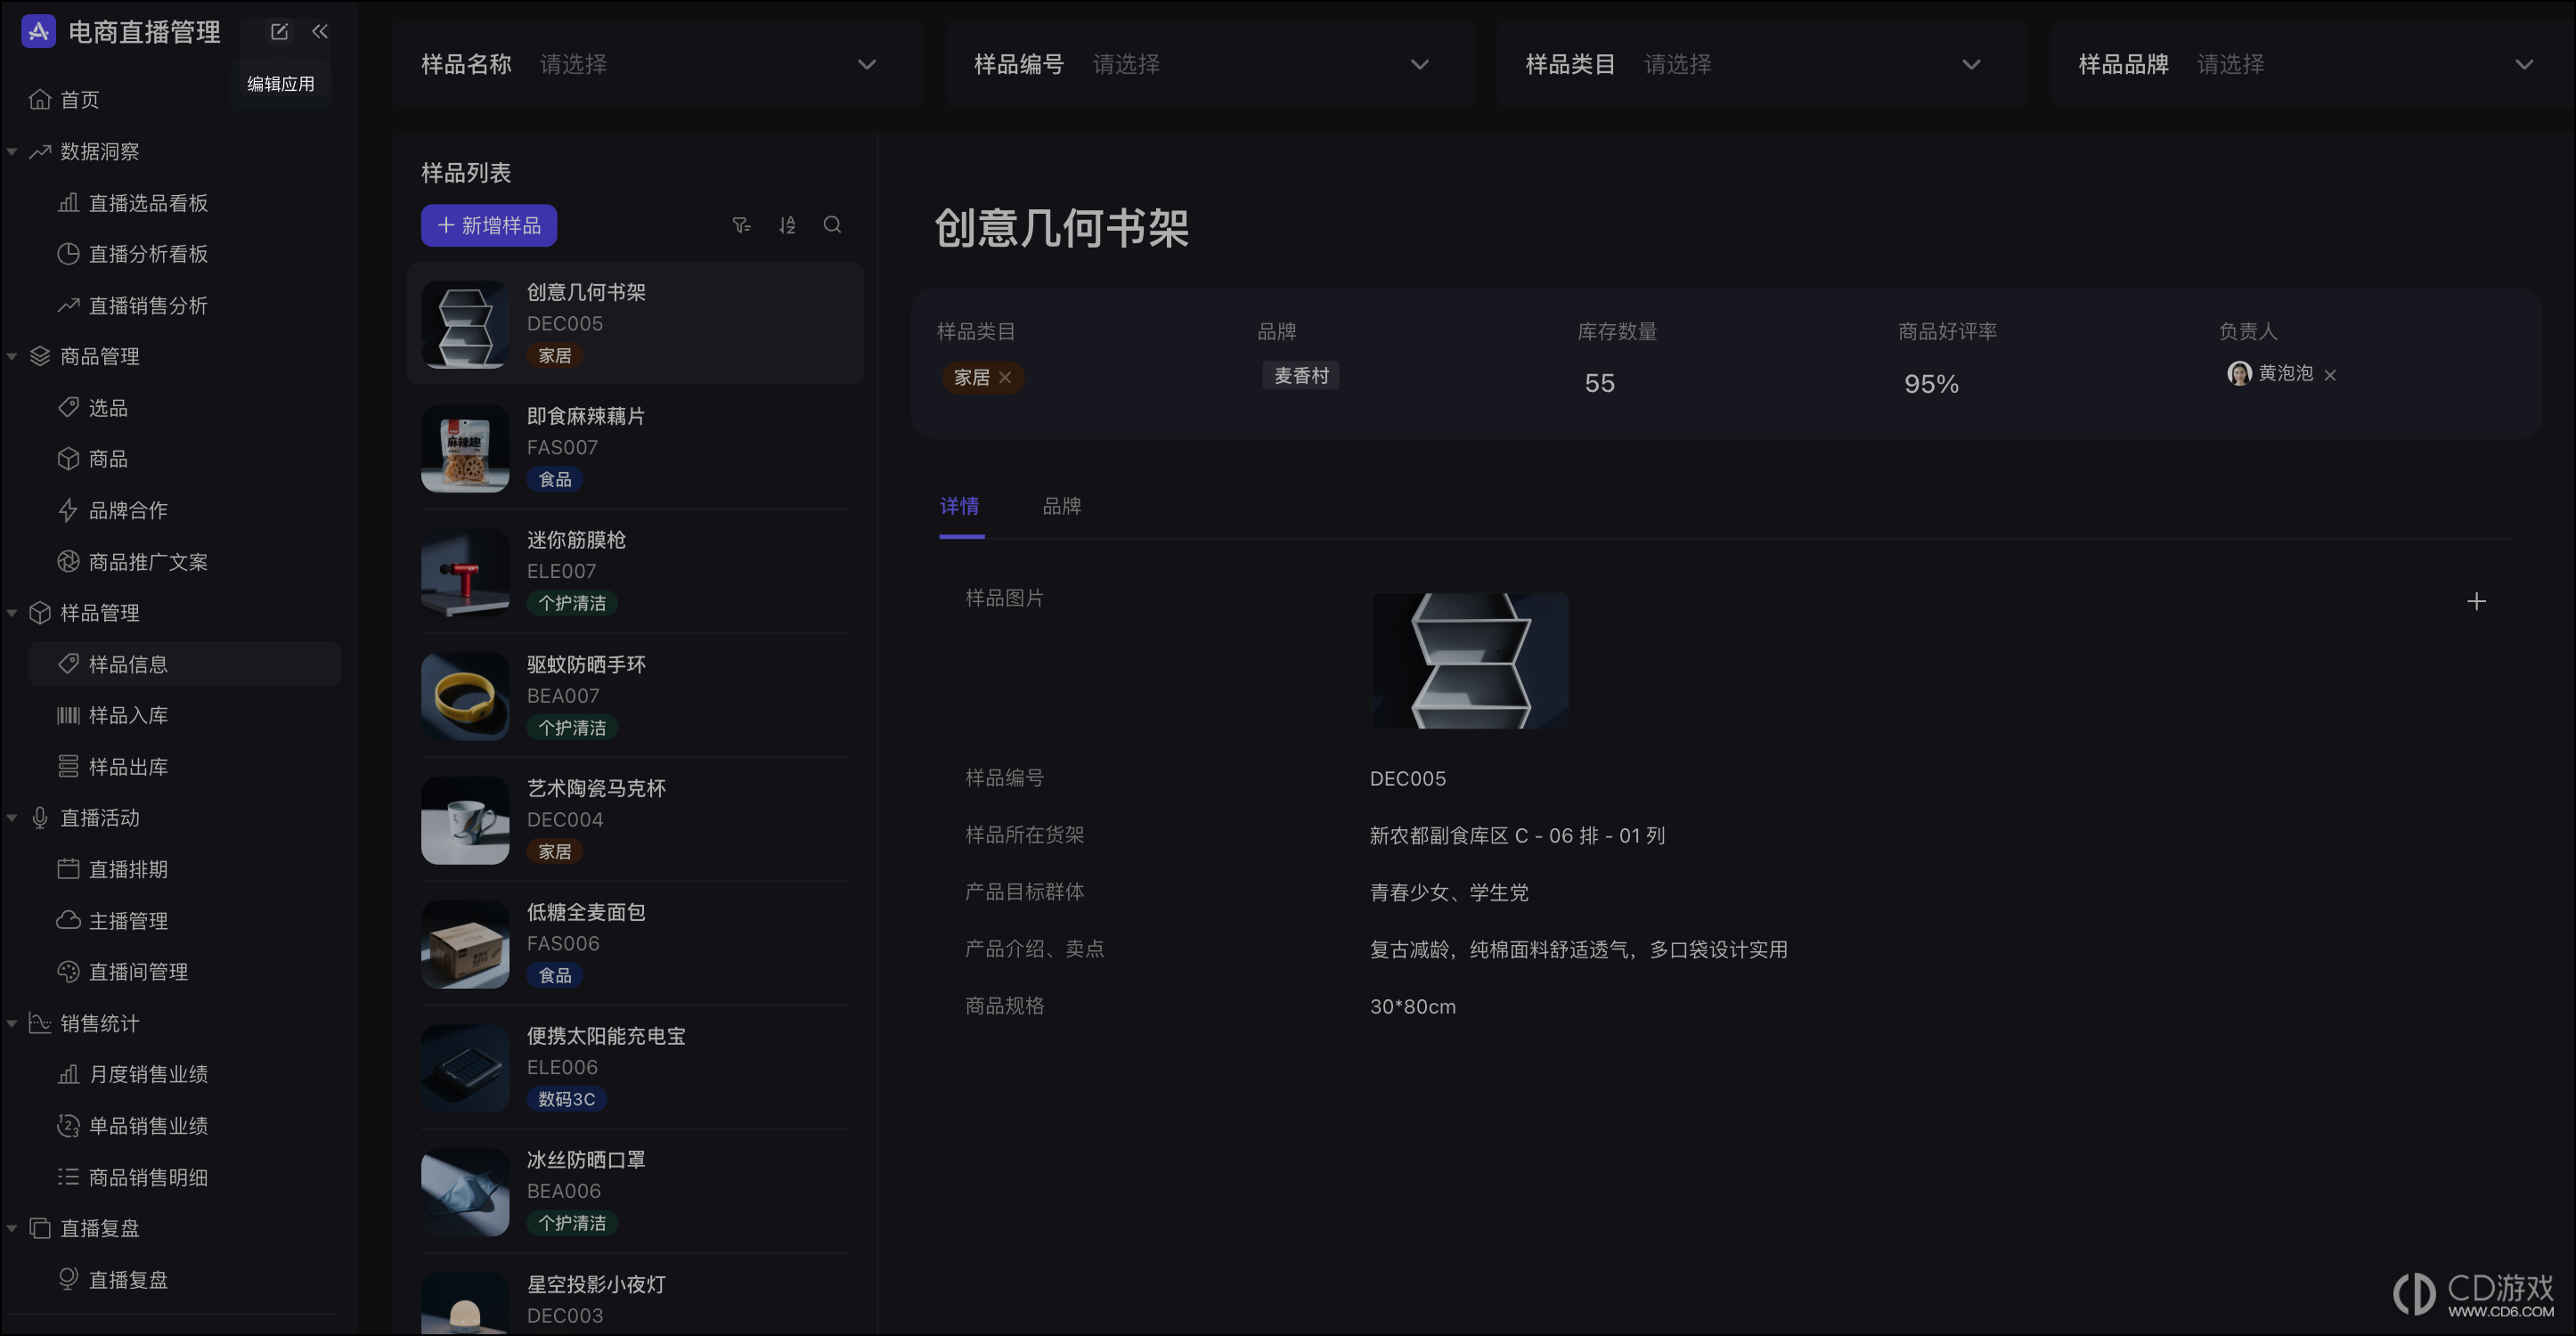Image resolution: width=2576 pixels, height=1336 pixels.
Task: Open 直播分析看板 in sidebar
Action: [x=133, y=254]
